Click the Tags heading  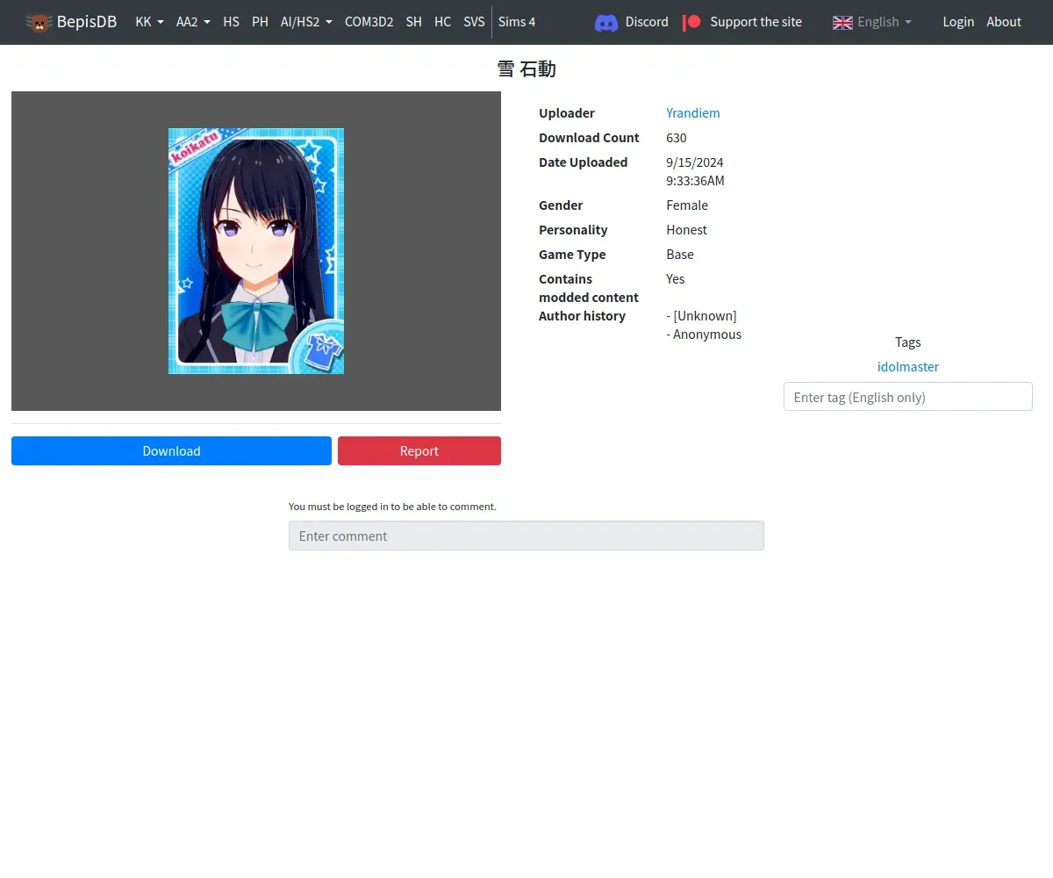point(908,342)
